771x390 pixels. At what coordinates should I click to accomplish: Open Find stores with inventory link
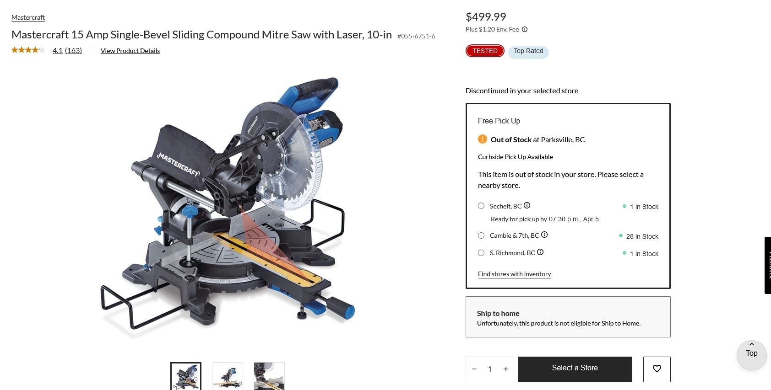pyautogui.click(x=514, y=274)
